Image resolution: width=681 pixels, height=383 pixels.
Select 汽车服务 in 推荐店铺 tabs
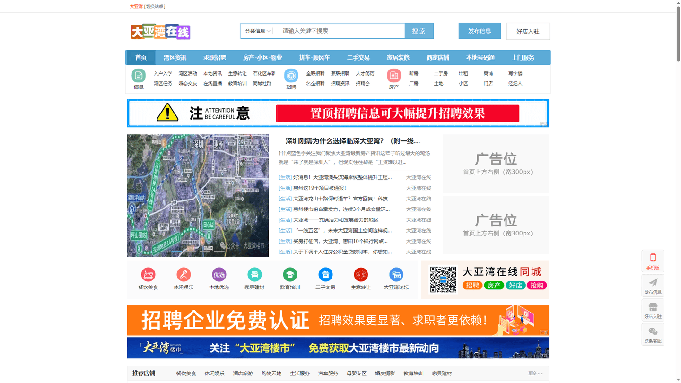click(x=328, y=374)
